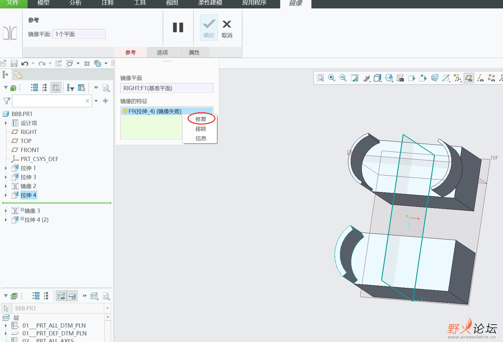Viewport: 503px width, 342px height.
Task: Open the search options dropdown arrow
Action: click(x=96, y=101)
